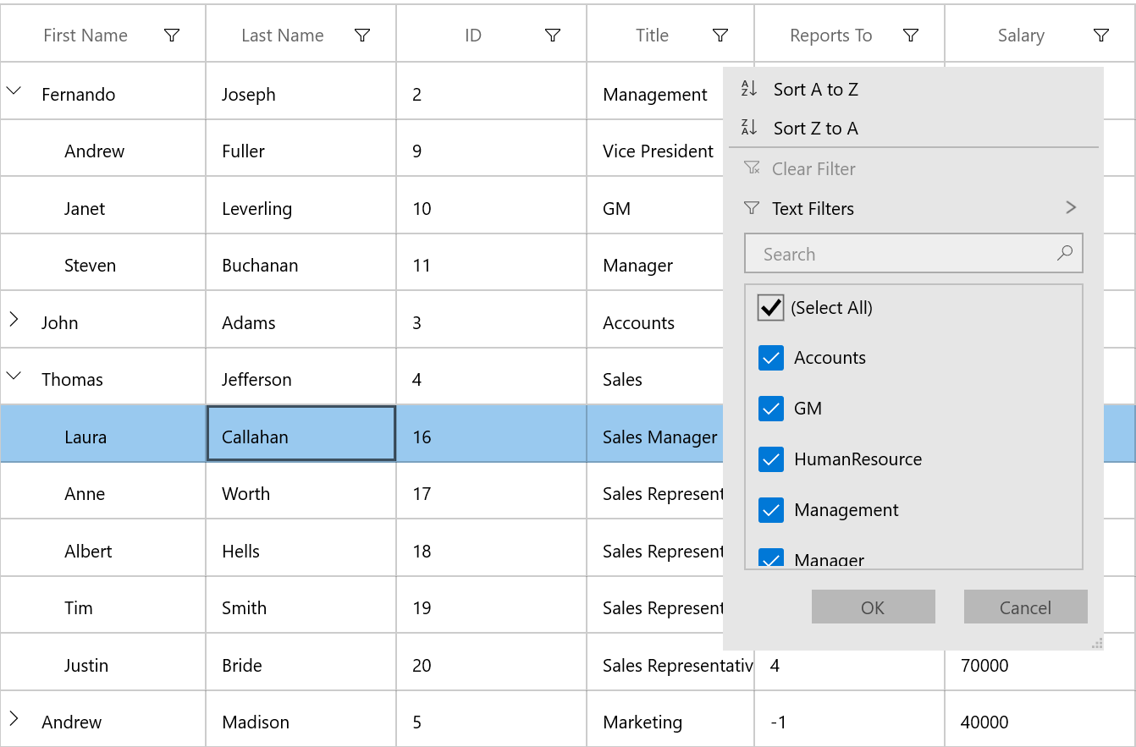Collapse the Thomas Jefferson row
The image size is (1136, 747).
14,376
